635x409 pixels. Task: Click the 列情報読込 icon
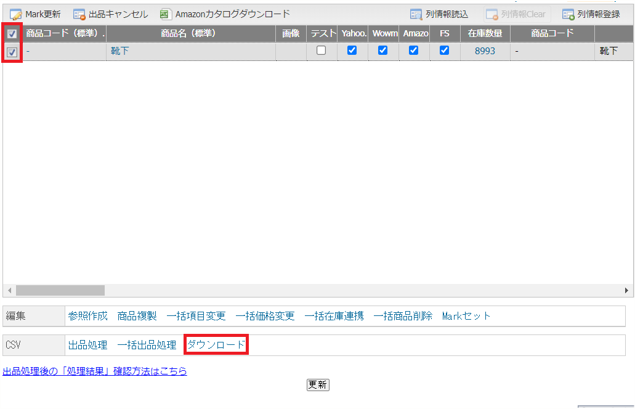click(x=416, y=15)
